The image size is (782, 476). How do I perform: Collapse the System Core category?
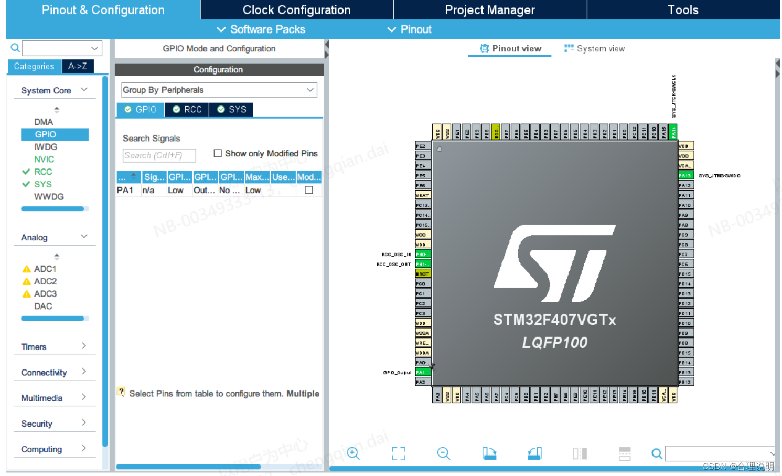coord(84,90)
